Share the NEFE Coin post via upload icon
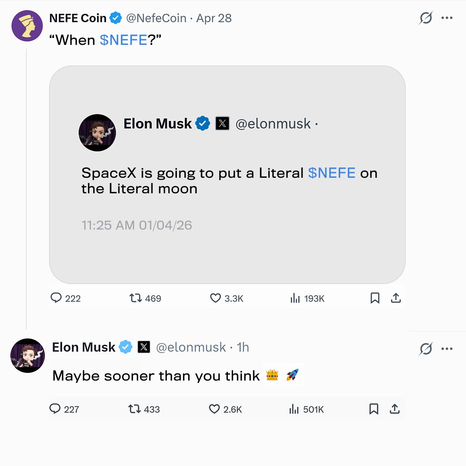The image size is (466, 466). pos(396,298)
